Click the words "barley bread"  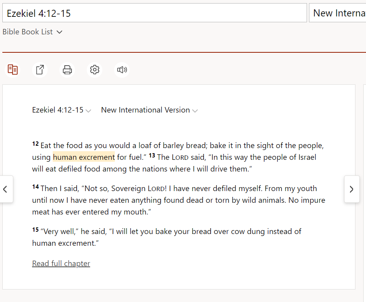185,145
